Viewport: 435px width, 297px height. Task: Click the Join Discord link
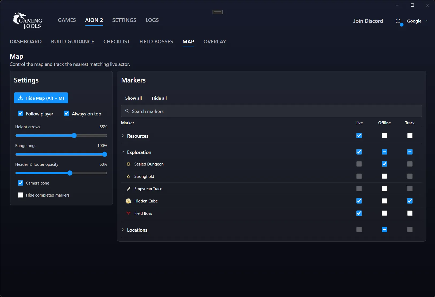coord(368,21)
